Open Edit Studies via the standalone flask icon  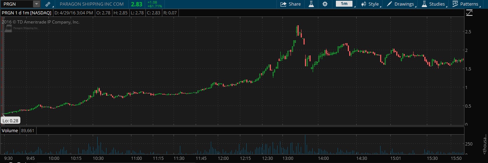tap(311, 4)
